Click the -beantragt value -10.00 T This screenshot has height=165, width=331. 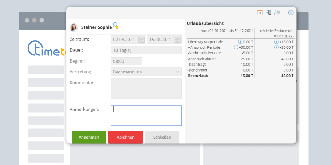(246, 65)
